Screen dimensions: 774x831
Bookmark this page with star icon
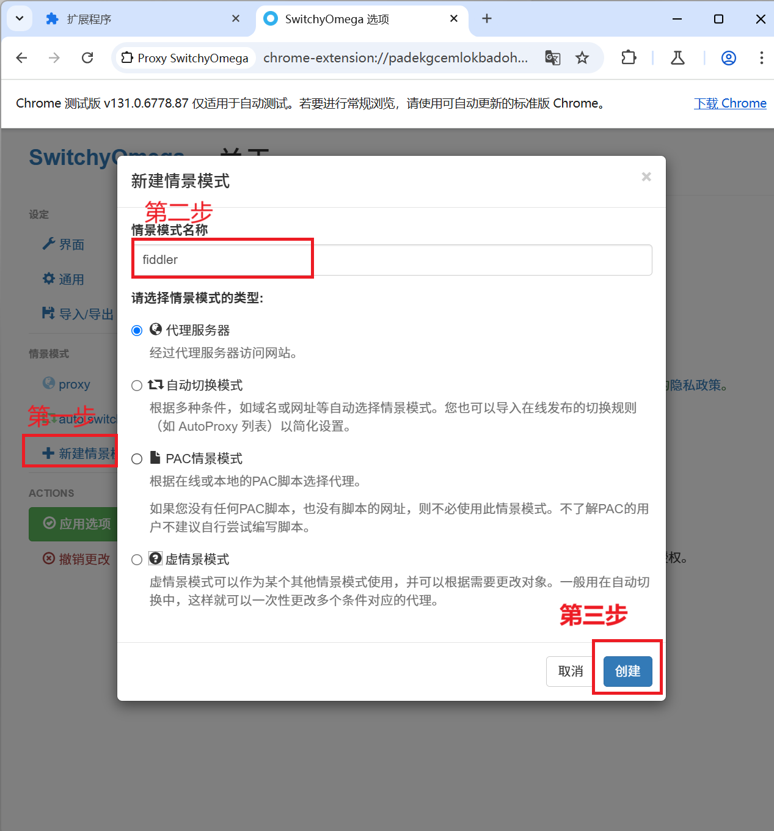582,58
